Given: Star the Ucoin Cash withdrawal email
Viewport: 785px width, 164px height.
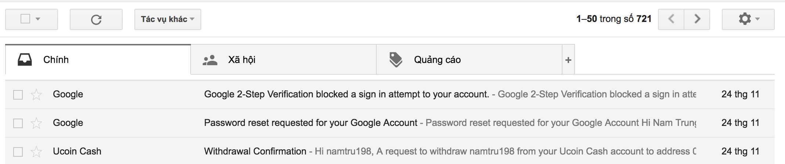Looking at the screenshot, I should [36, 152].
